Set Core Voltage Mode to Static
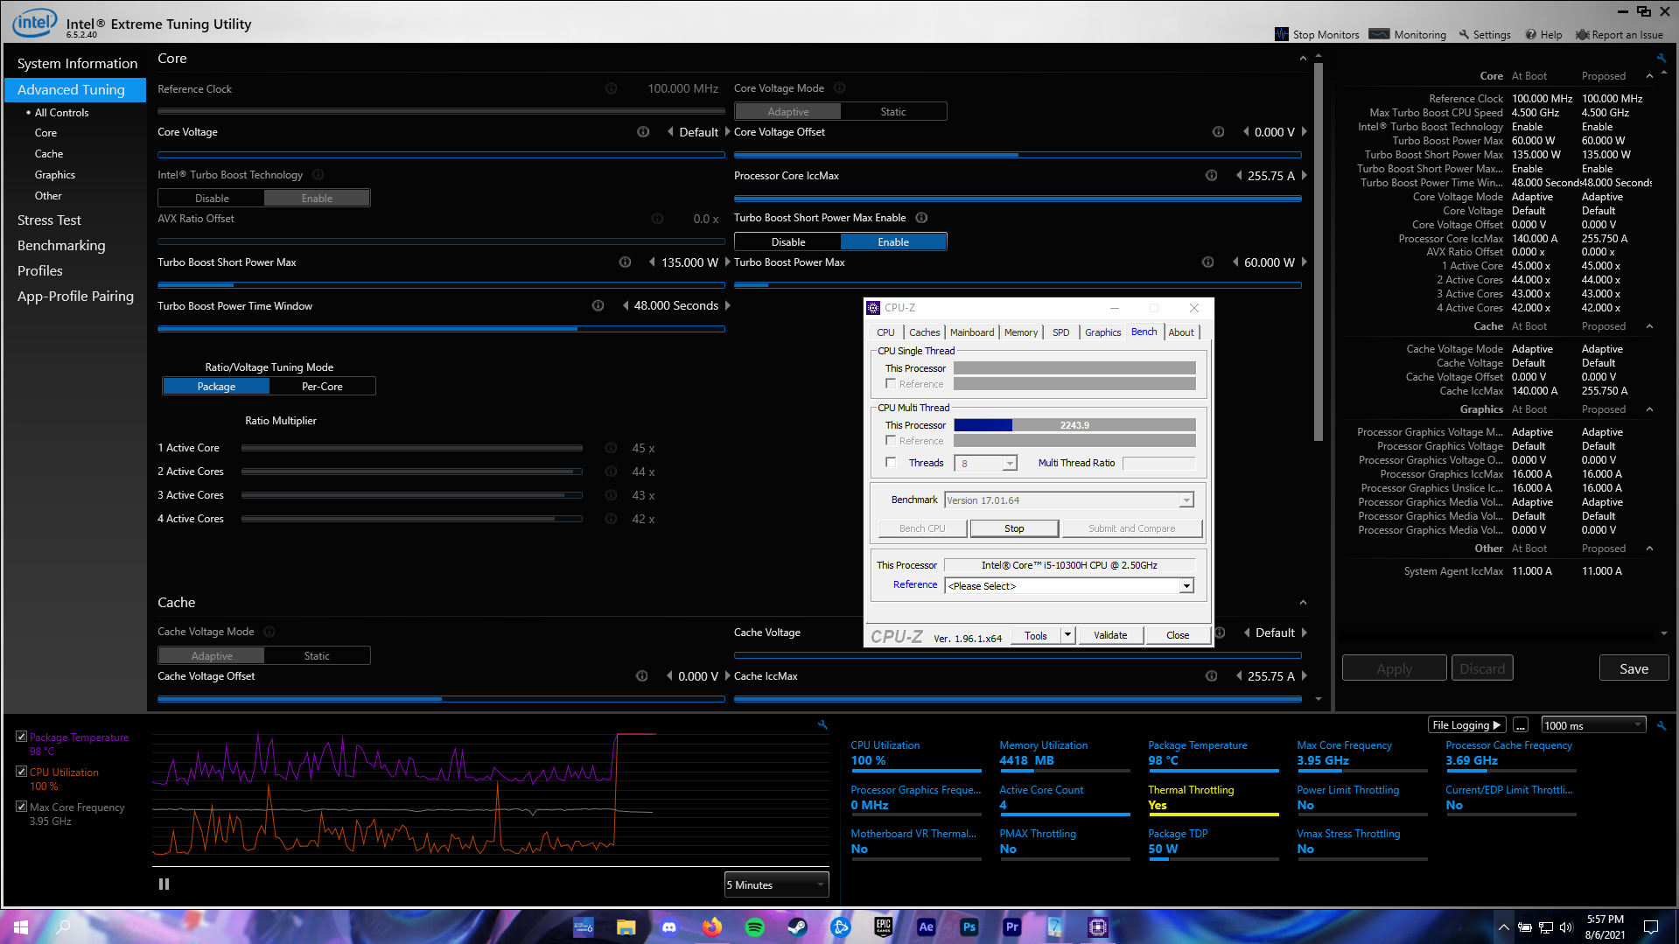The image size is (1679, 944). [x=893, y=112]
